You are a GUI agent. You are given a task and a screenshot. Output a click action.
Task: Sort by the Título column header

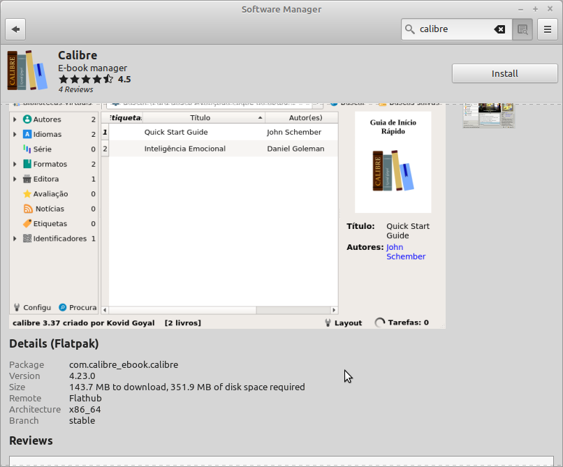[203, 118]
